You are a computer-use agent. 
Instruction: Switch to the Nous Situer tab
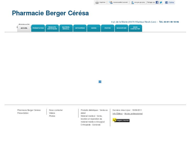(x=121, y=28)
